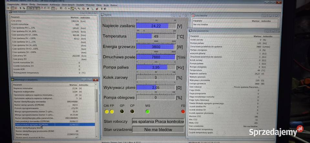Click the Informacje o urzadzeniu window icon
Viewport: 310px width, 143px height.
[13, 80]
